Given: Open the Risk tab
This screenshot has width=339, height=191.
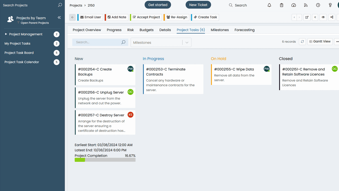Looking at the screenshot, I should 131,30.
